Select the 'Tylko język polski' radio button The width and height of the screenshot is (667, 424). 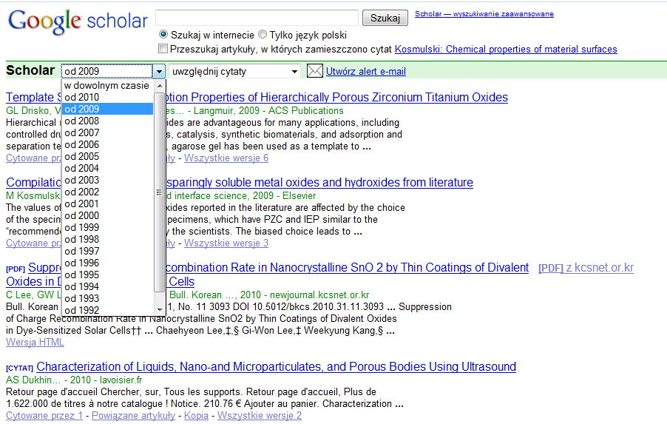coord(263,34)
